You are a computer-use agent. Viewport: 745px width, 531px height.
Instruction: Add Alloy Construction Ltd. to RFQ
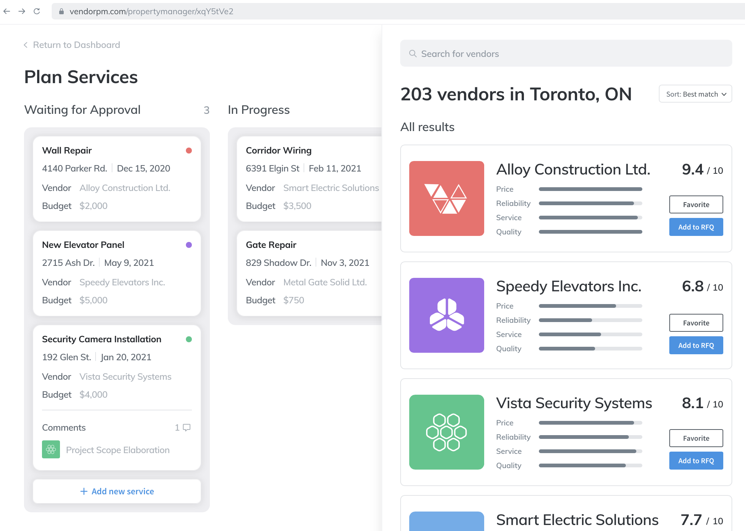point(696,227)
